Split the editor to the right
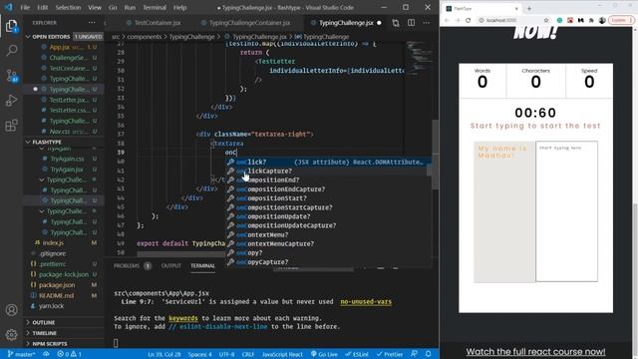This screenshot has width=638, height=359. (411, 23)
